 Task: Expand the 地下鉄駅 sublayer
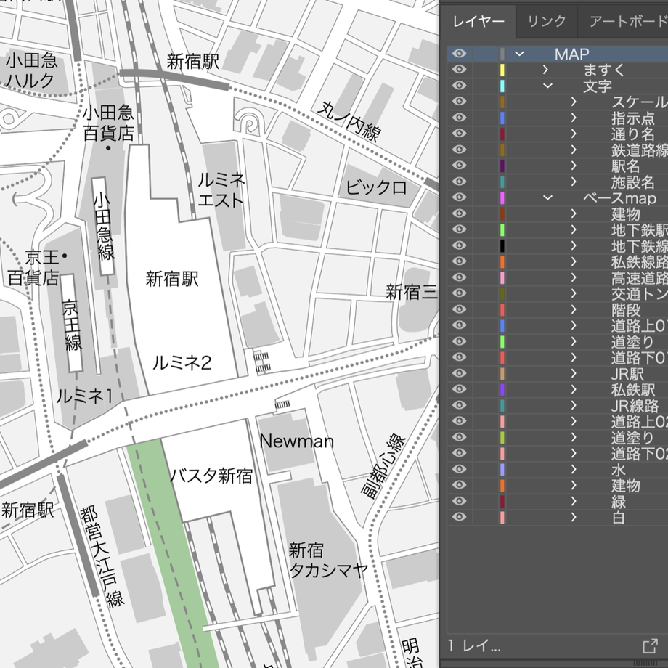click(x=574, y=229)
